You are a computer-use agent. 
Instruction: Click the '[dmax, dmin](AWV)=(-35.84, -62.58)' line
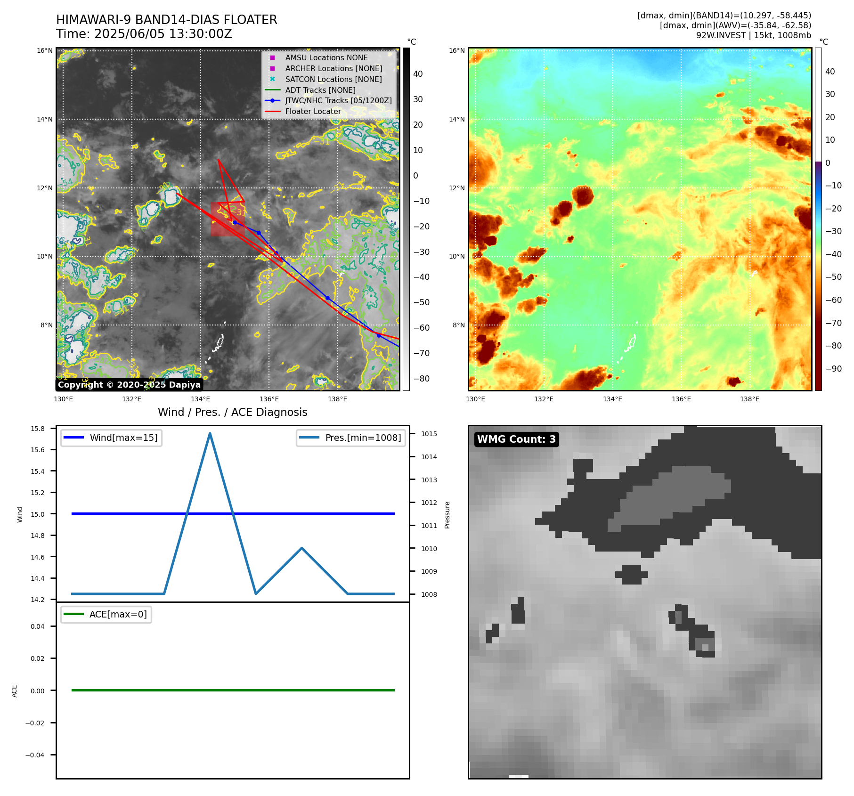[735, 25]
